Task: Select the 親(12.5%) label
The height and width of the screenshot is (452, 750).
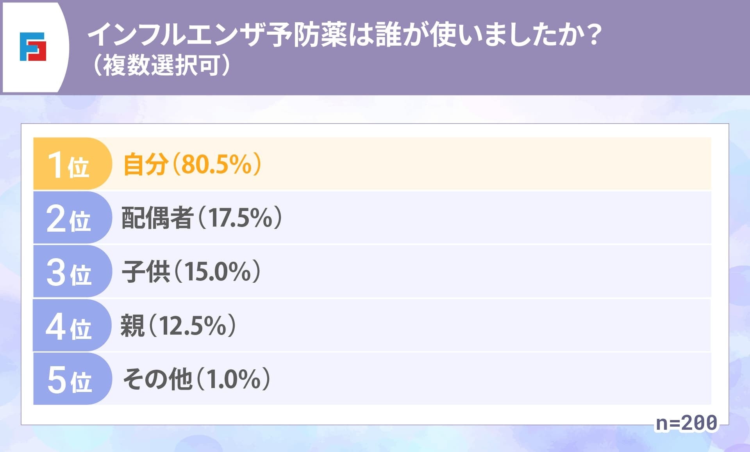Action: [x=178, y=326]
